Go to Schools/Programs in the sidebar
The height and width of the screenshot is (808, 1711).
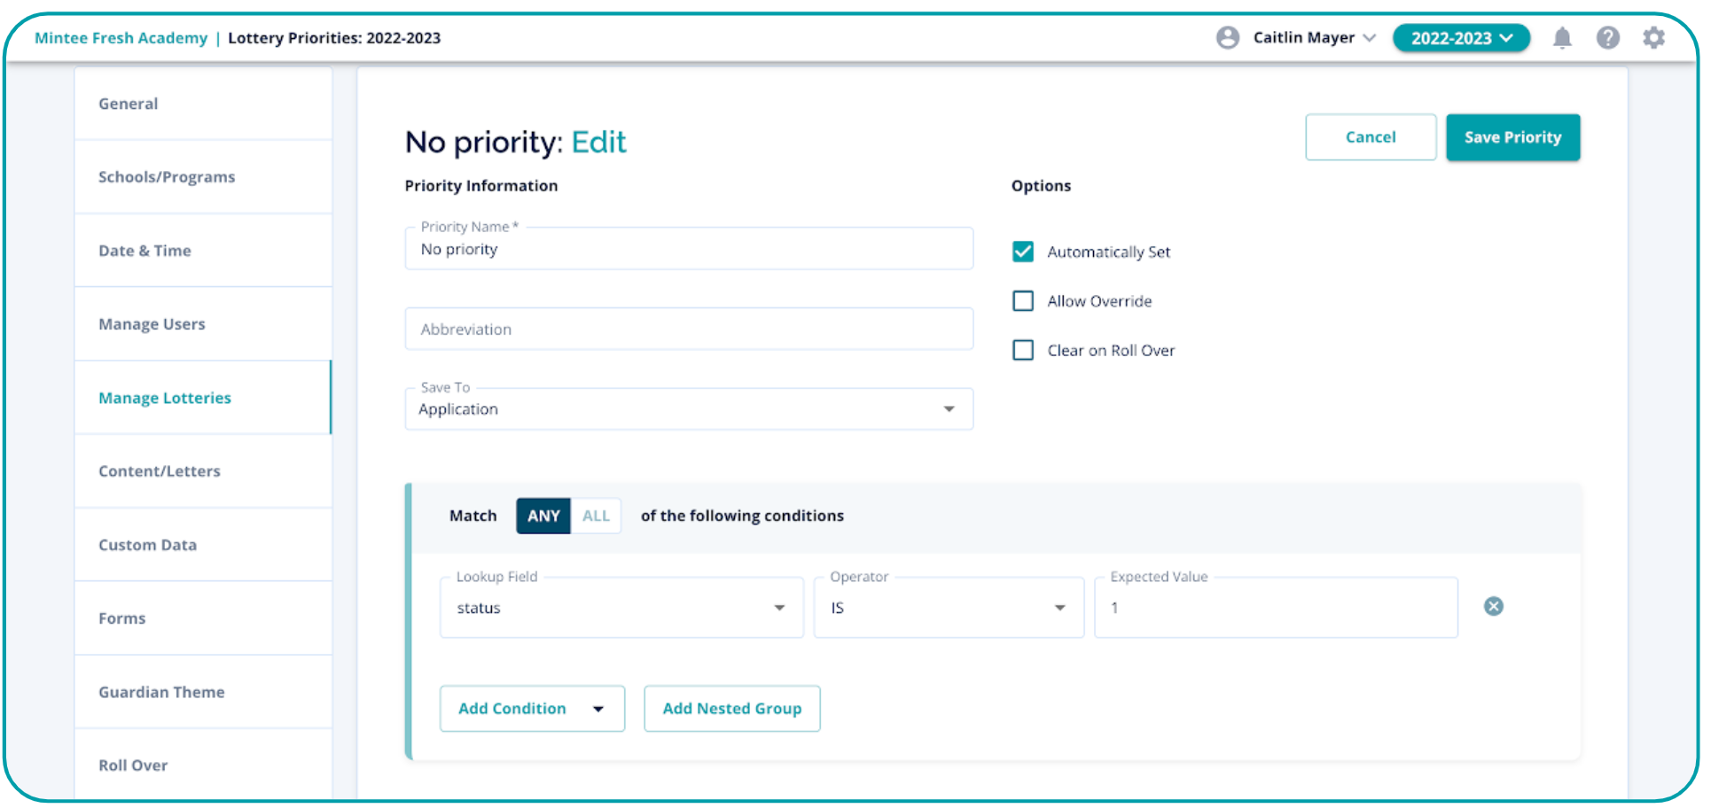point(167,177)
